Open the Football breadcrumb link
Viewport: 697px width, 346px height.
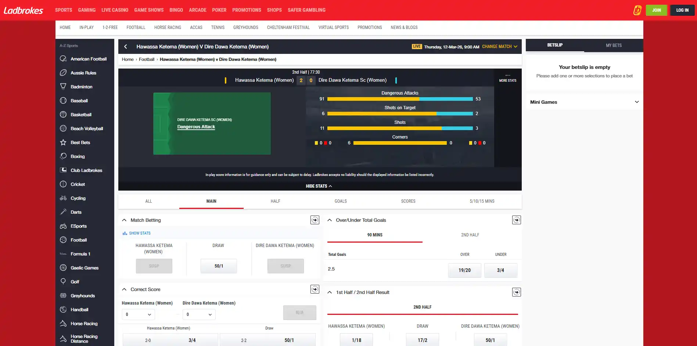147,59
